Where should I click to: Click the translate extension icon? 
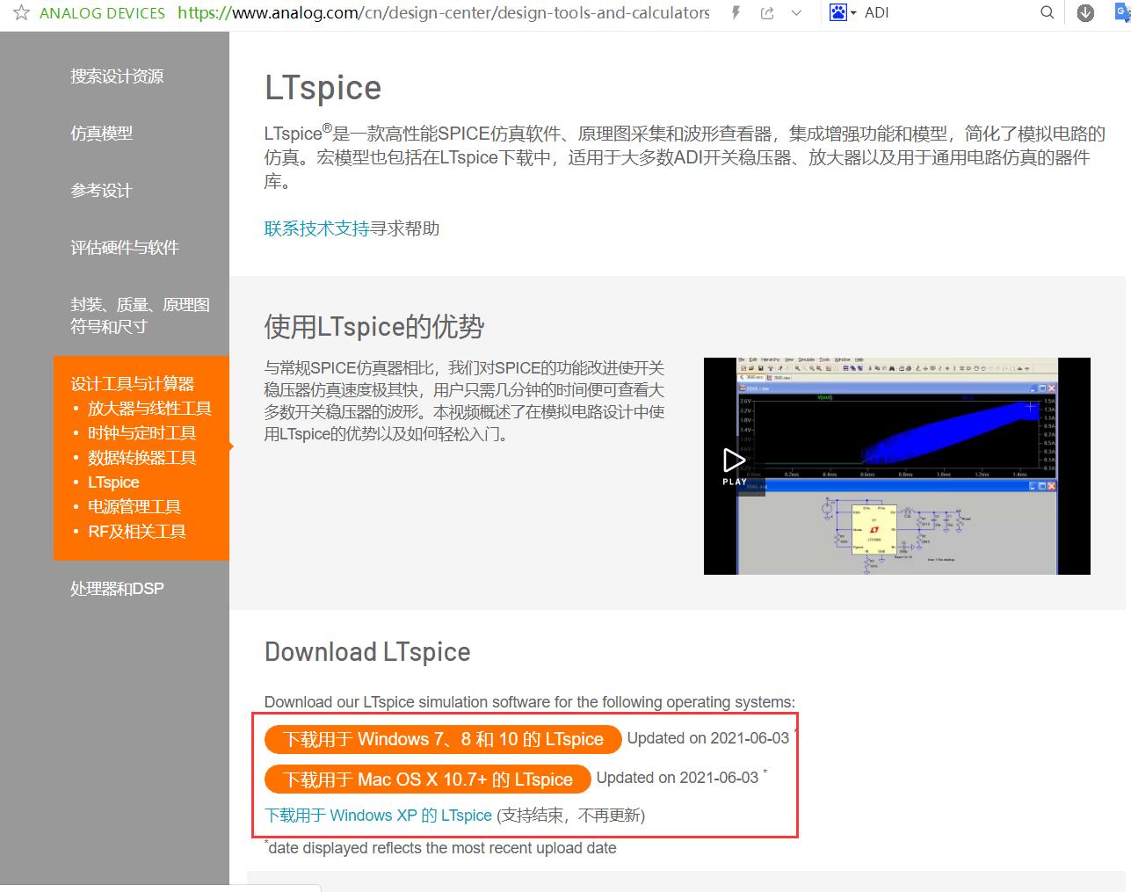point(1123,12)
